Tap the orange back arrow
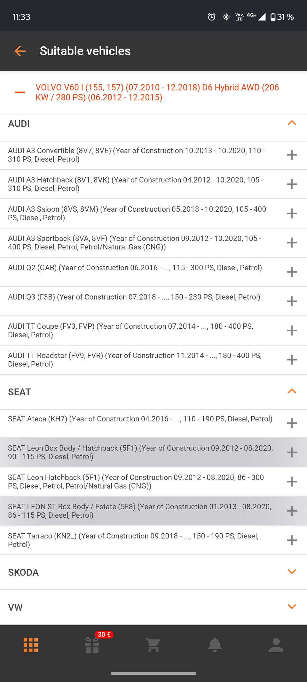 point(20,51)
